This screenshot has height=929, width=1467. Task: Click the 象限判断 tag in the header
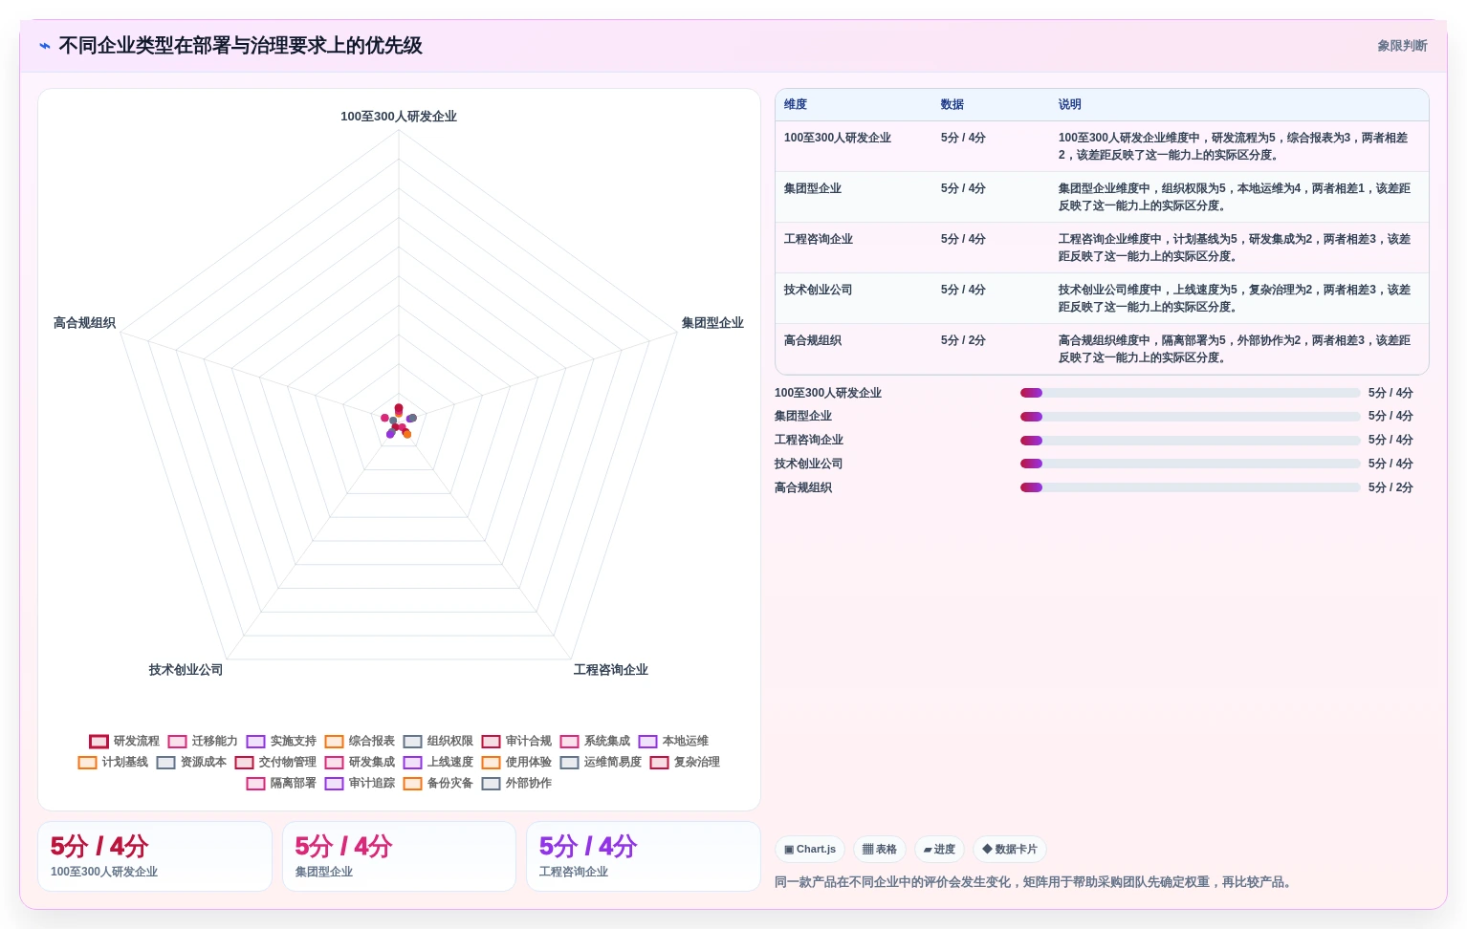pos(1402,46)
